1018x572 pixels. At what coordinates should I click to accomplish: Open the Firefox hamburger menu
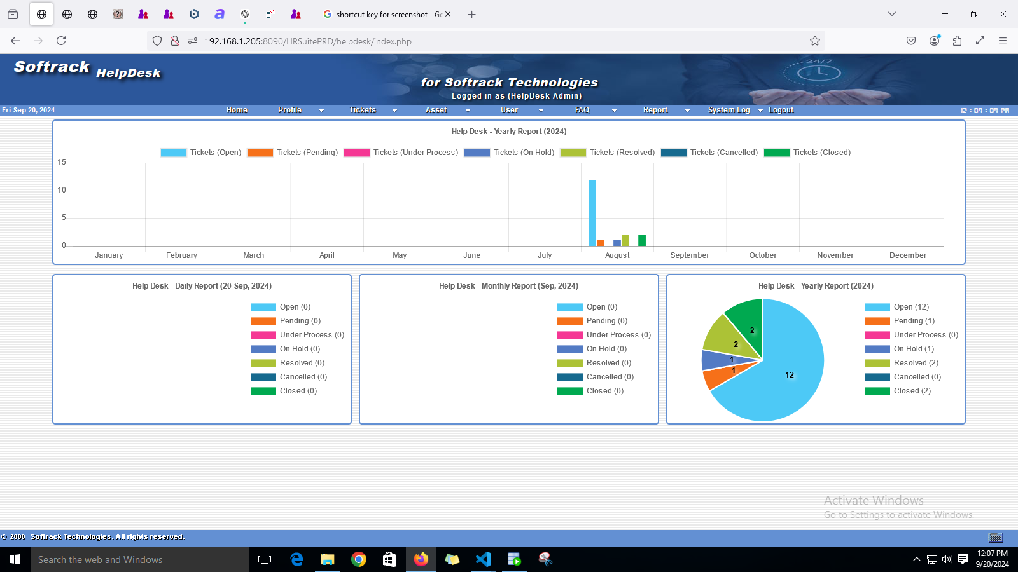point(1003,41)
